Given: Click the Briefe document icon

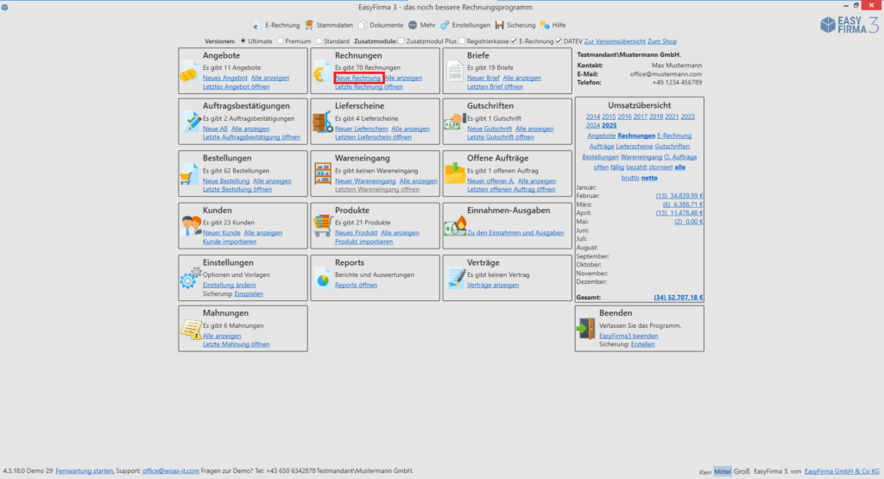Looking at the screenshot, I should [454, 72].
